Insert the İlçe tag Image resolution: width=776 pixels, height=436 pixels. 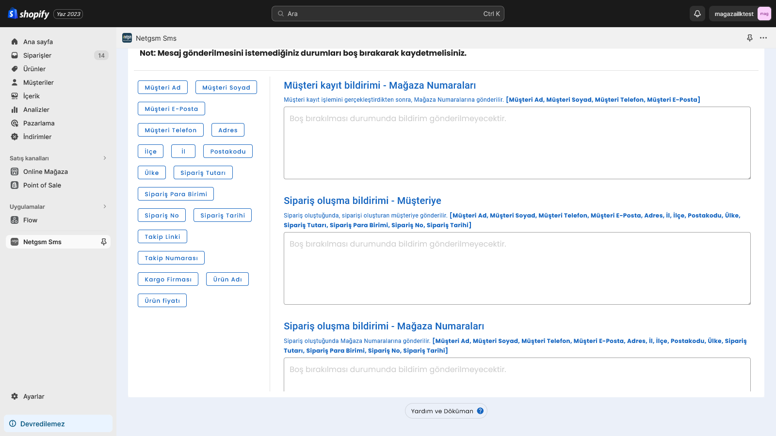150,151
